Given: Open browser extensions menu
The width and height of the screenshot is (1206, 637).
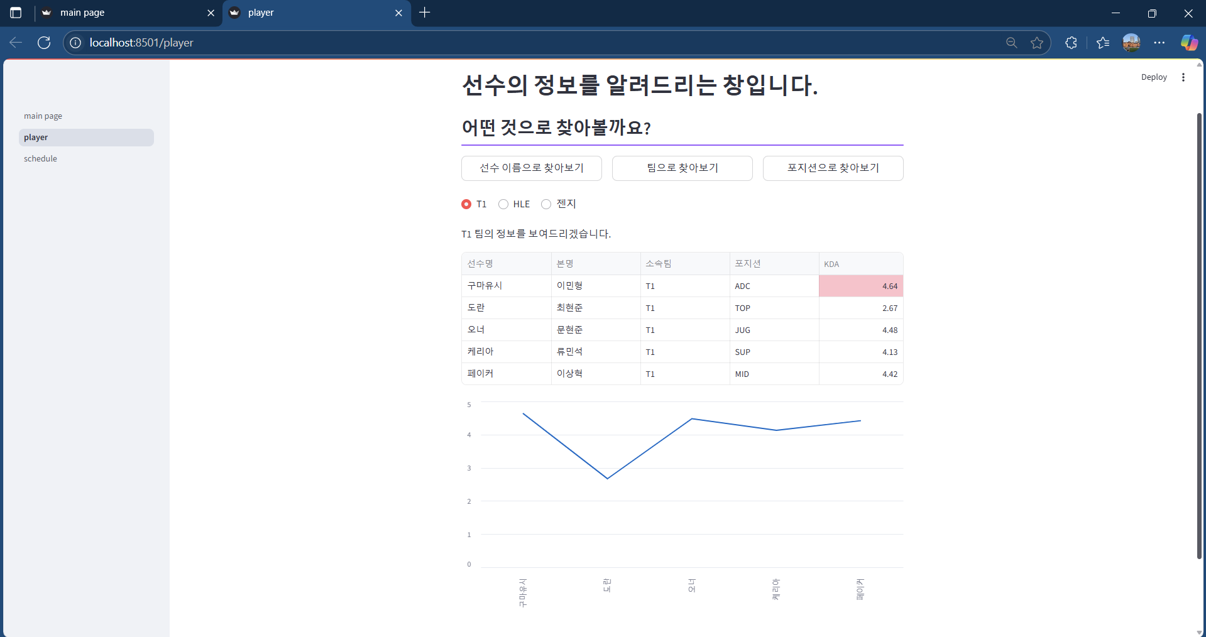Looking at the screenshot, I should 1071,43.
